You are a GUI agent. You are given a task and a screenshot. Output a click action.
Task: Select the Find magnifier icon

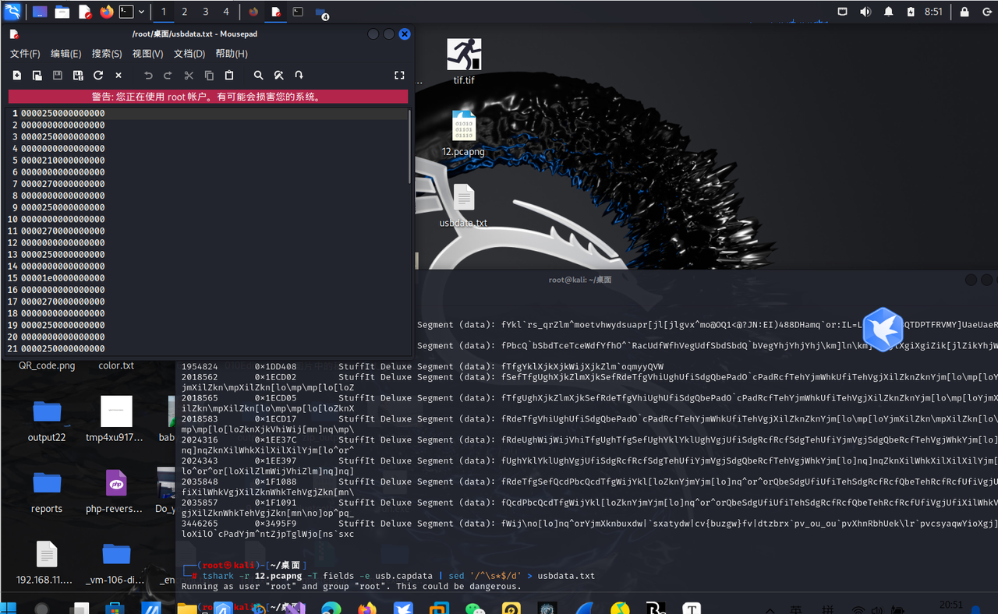(257, 75)
